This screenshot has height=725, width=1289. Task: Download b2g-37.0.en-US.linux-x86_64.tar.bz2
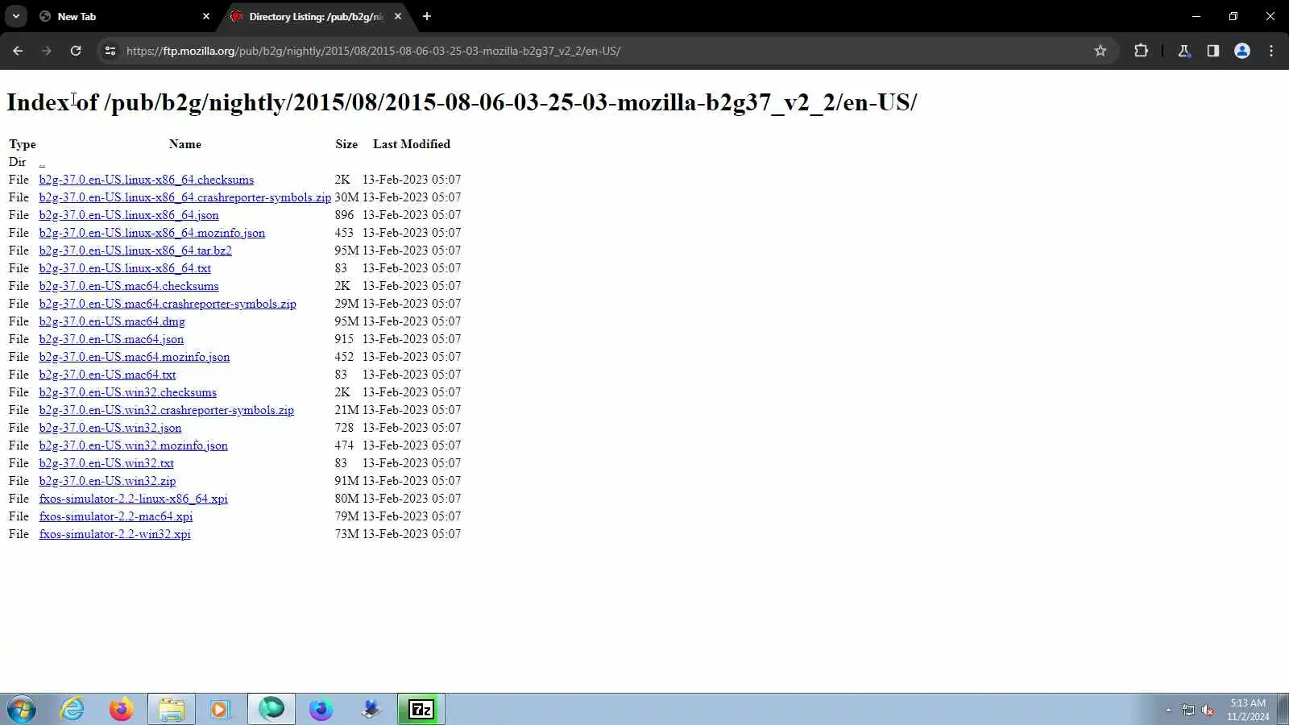coord(135,251)
